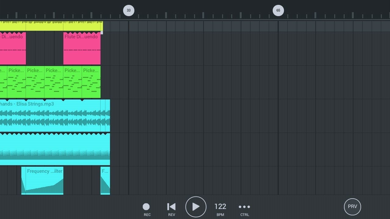Start recording with the REC button
The height and width of the screenshot is (219, 390).
pos(147,210)
